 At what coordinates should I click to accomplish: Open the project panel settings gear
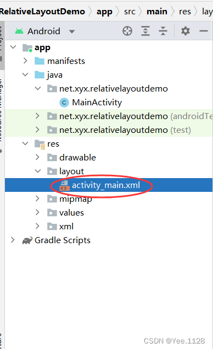[186, 31]
